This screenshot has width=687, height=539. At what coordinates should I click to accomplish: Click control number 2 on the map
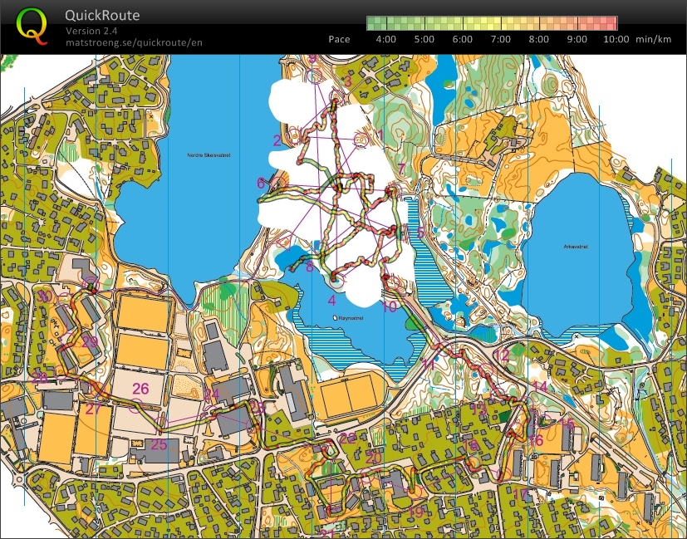point(277,140)
